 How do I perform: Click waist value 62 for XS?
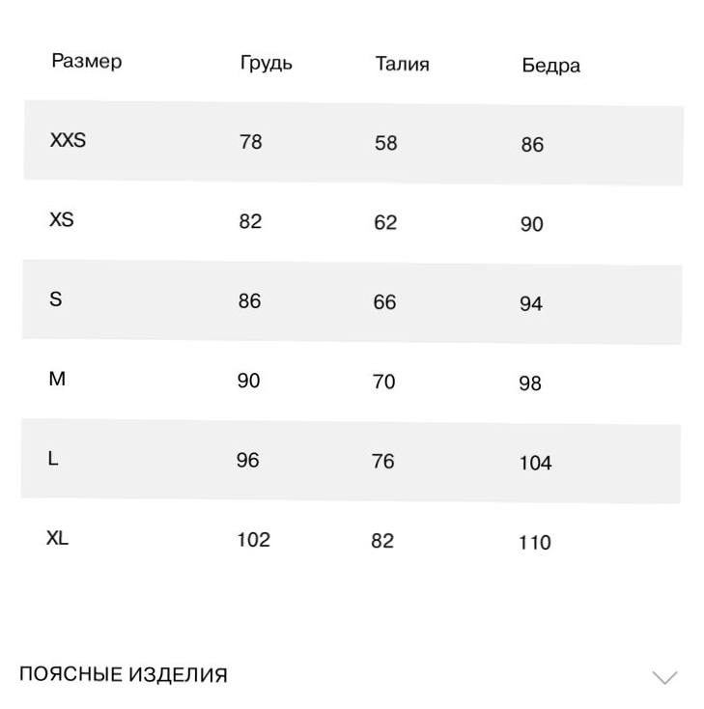point(385,222)
